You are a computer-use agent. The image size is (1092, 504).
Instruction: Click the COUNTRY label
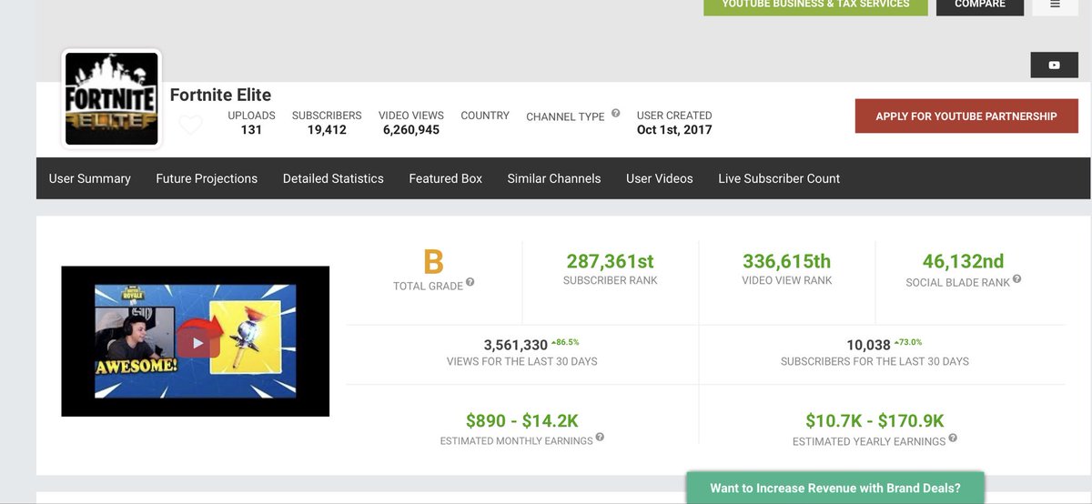(x=485, y=116)
